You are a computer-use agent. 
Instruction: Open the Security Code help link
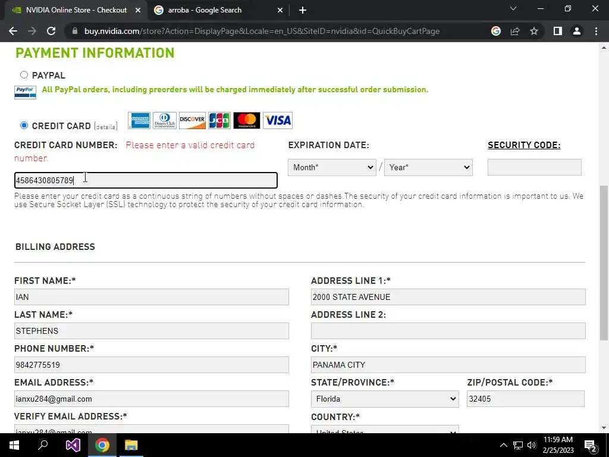click(524, 145)
